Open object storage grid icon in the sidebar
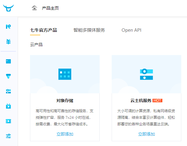 coord(8,61)
